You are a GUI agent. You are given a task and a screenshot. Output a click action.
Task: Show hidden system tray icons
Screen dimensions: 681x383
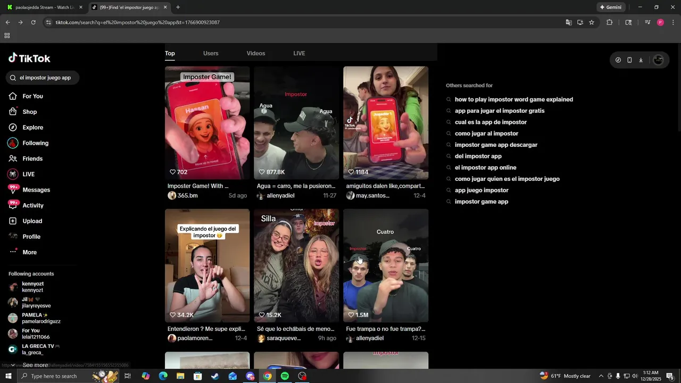tap(601, 376)
